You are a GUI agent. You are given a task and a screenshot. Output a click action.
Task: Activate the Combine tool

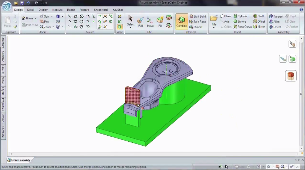(181, 21)
